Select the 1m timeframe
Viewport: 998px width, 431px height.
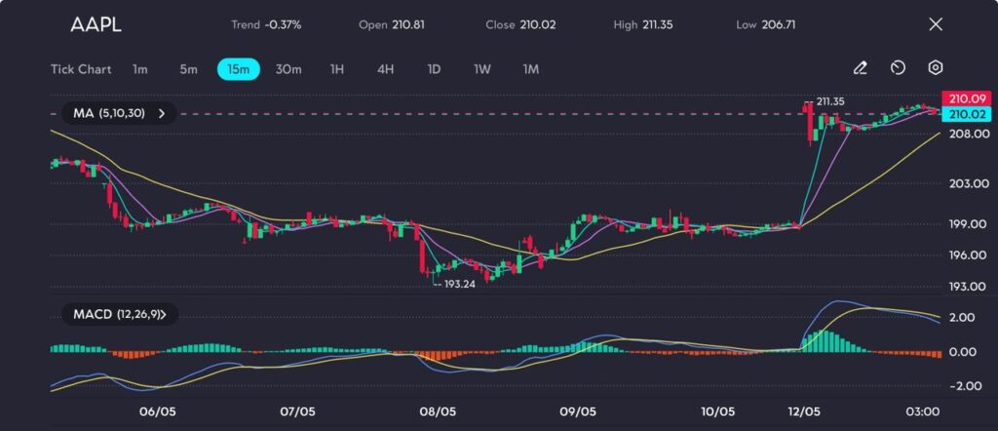point(140,69)
